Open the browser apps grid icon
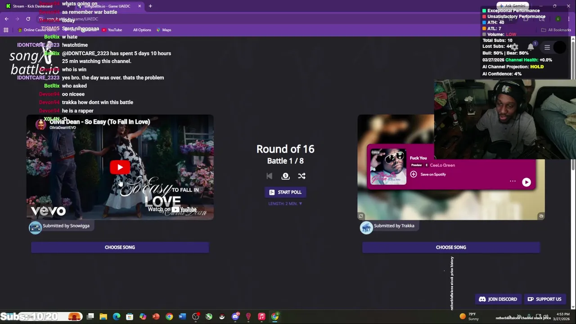 tap(6, 30)
